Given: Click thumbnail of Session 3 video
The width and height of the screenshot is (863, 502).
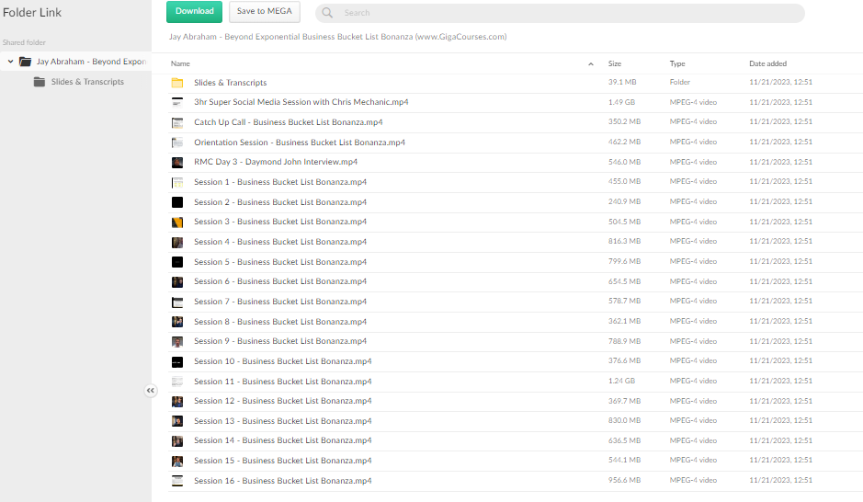Looking at the screenshot, I should [177, 222].
